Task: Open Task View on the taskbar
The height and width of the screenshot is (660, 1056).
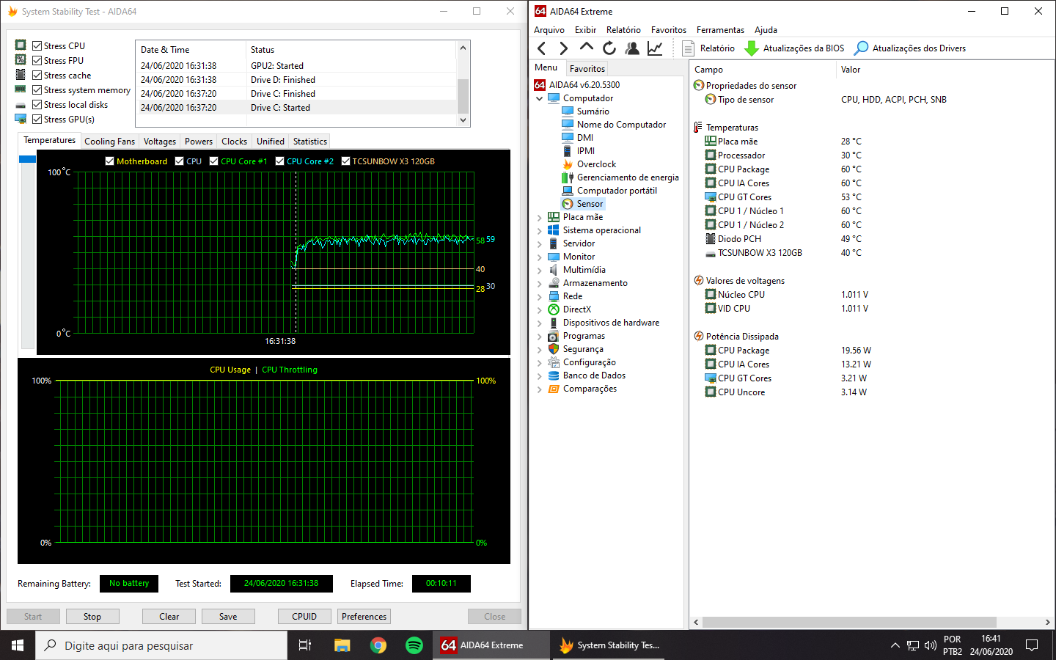Action: (x=305, y=645)
